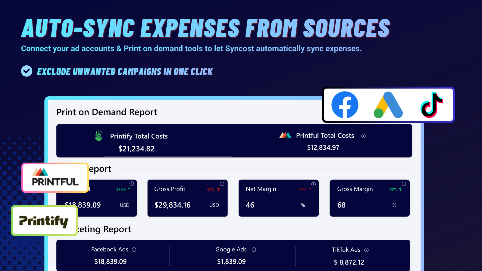Image resolution: width=482 pixels, height=271 pixels.
Task: Click the Net Margin value 46
Action: coord(250,205)
